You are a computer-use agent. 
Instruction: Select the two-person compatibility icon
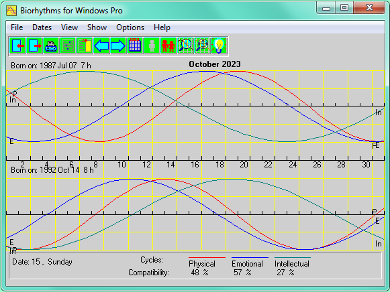[x=168, y=46]
